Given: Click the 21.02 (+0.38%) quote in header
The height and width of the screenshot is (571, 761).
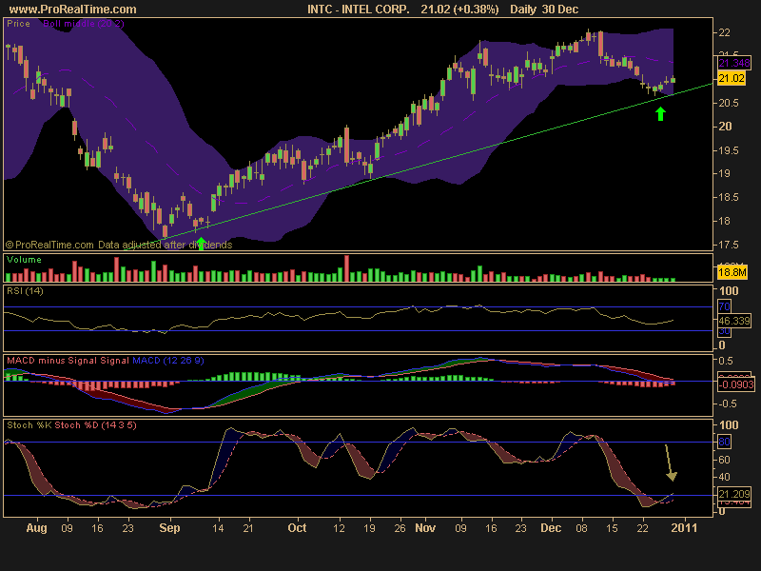Looking at the screenshot, I should (x=459, y=10).
